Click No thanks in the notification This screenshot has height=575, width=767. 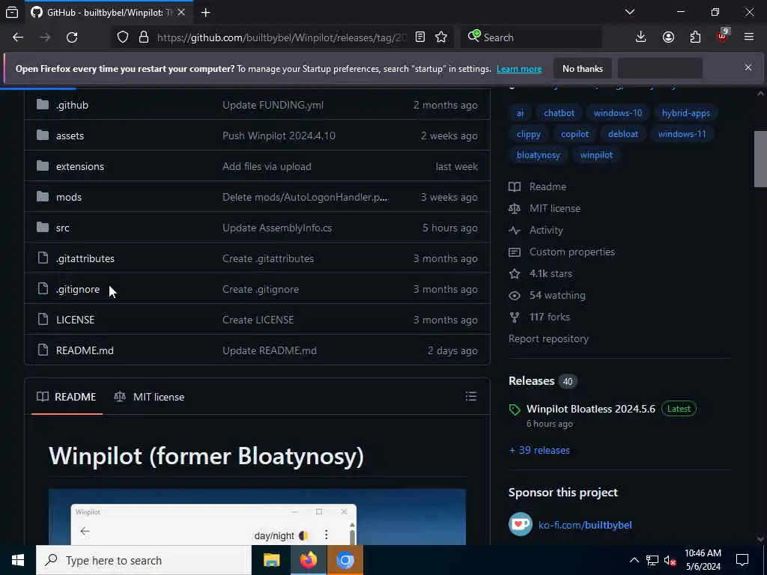tap(583, 68)
